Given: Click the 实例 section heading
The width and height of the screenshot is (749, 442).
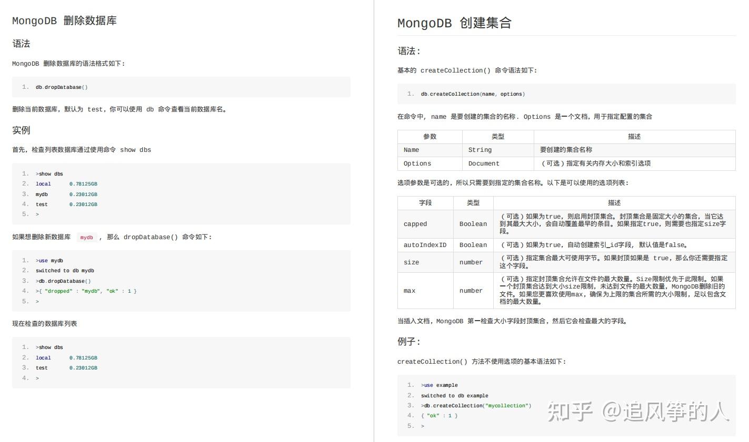Looking at the screenshot, I should (21, 130).
